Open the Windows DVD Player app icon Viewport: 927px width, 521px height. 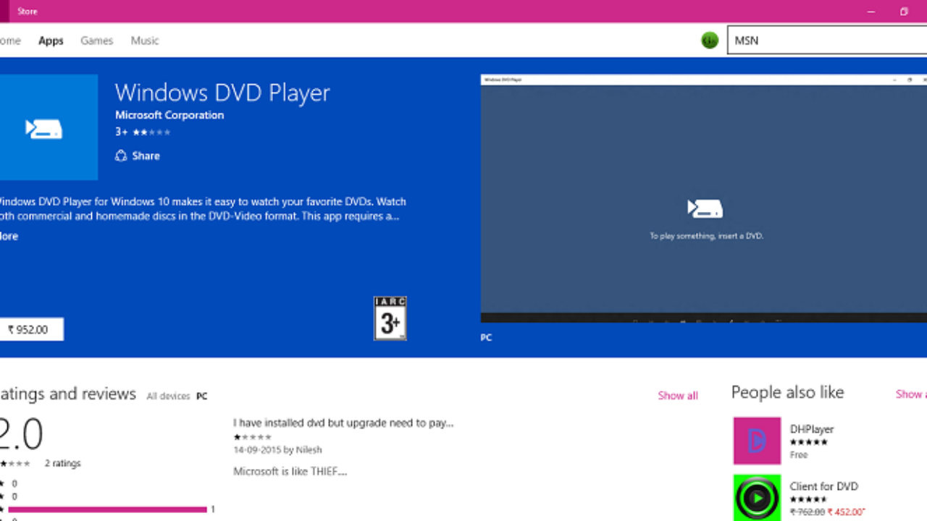[49, 127]
